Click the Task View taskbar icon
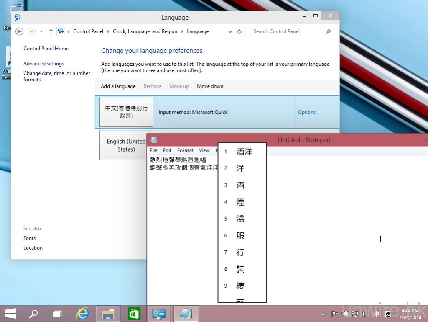The width and height of the screenshot is (428, 322). click(x=57, y=313)
